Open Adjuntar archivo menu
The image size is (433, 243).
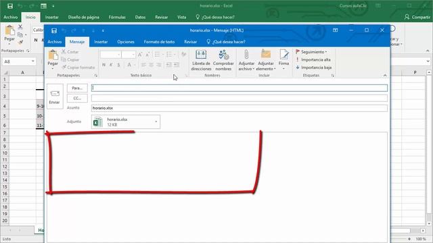pyautogui.click(x=246, y=60)
